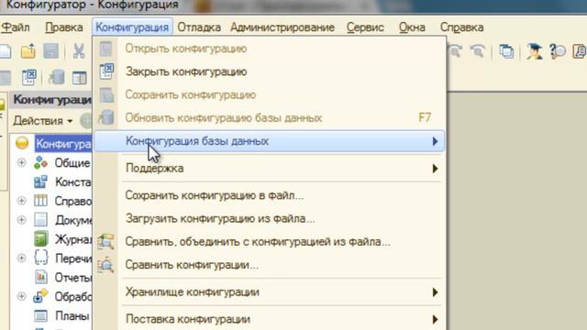Viewport: 587px width, 330px height.
Task: Expand the Перечисления tree node
Action: 22,258
